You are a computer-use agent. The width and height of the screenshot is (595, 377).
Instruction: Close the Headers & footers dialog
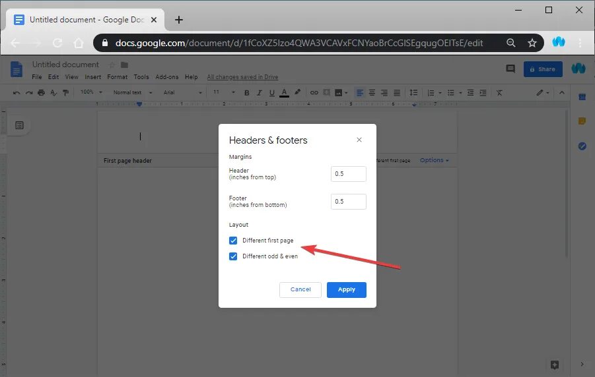(359, 140)
